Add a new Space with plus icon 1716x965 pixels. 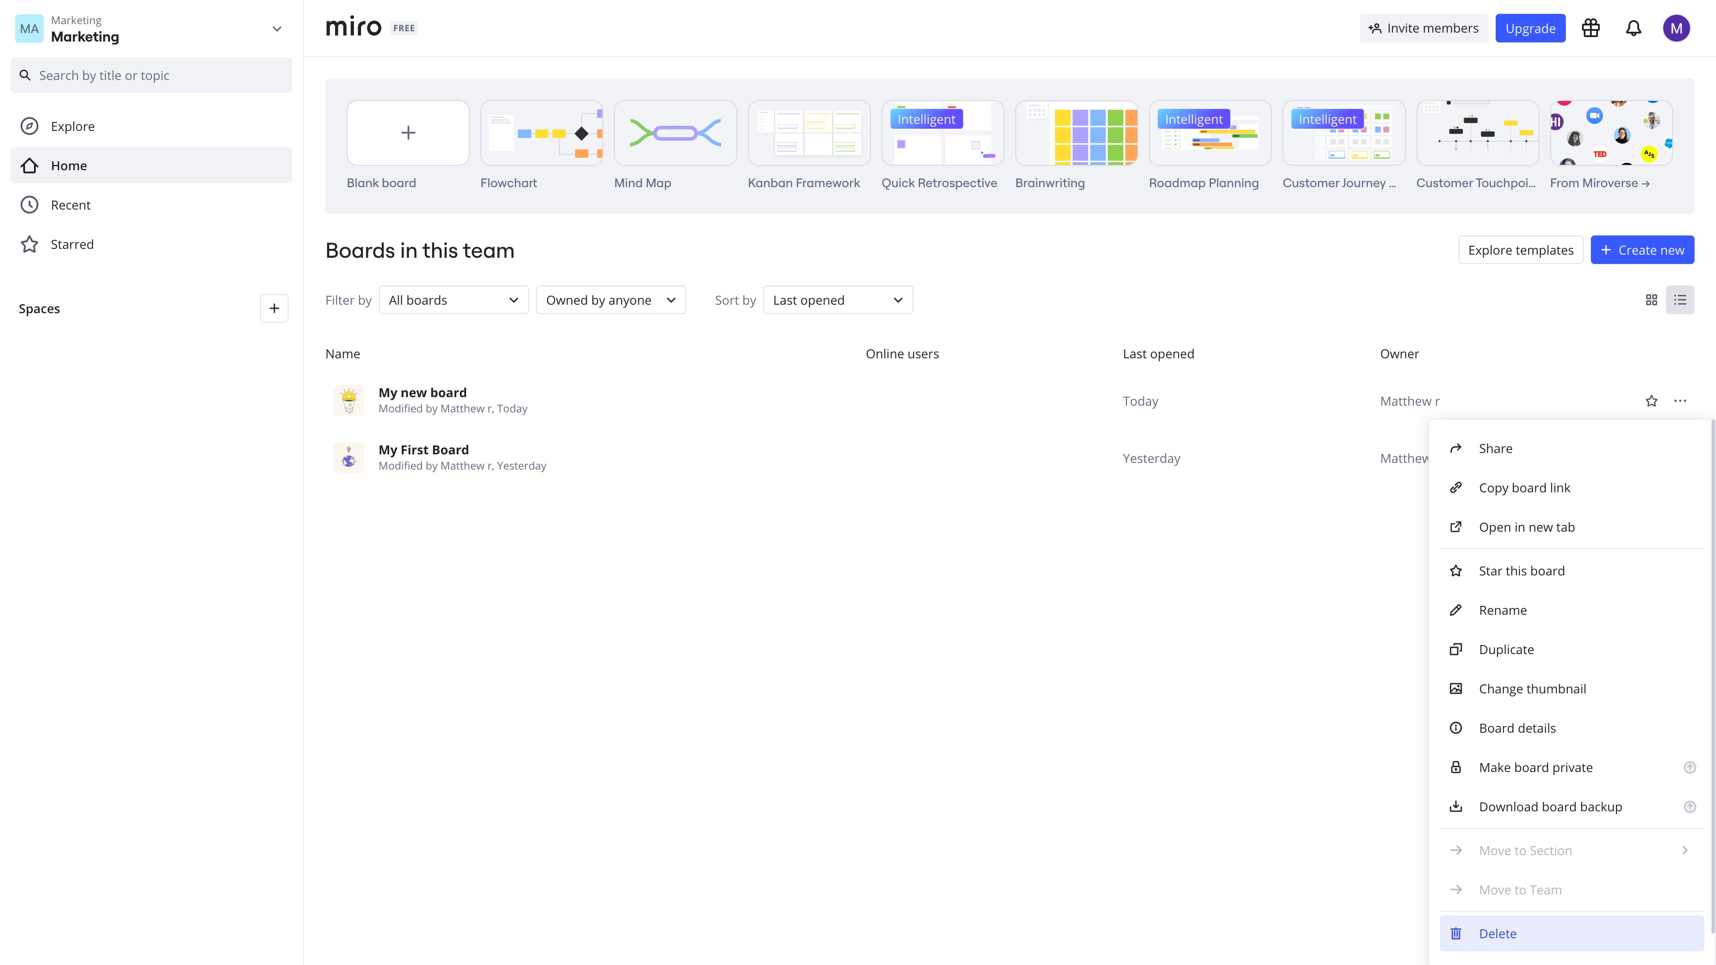(274, 308)
